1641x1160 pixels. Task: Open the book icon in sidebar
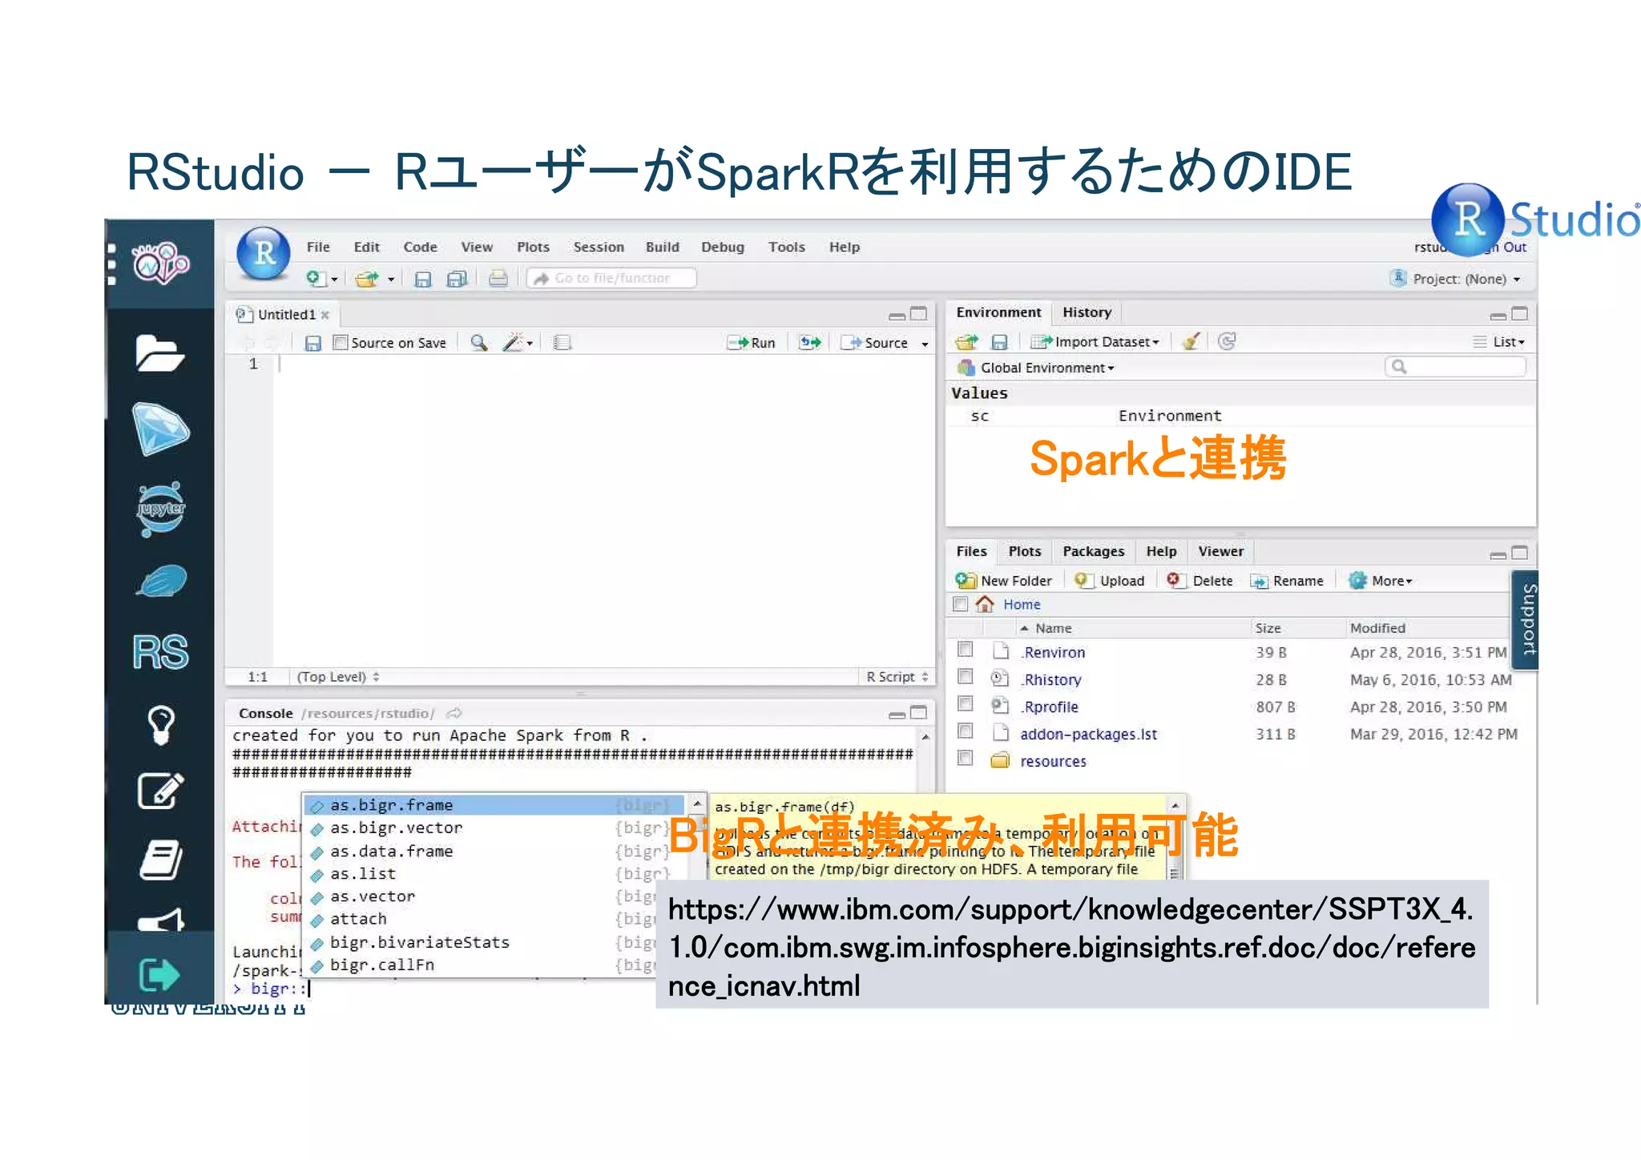(160, 860)
